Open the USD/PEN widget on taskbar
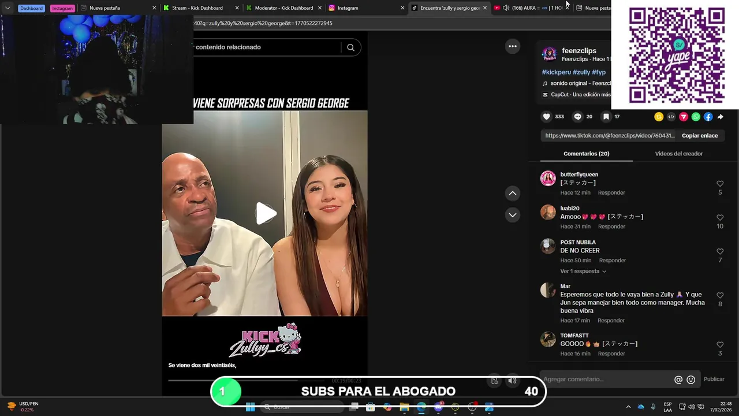The image size is (739, 416). 23,407
